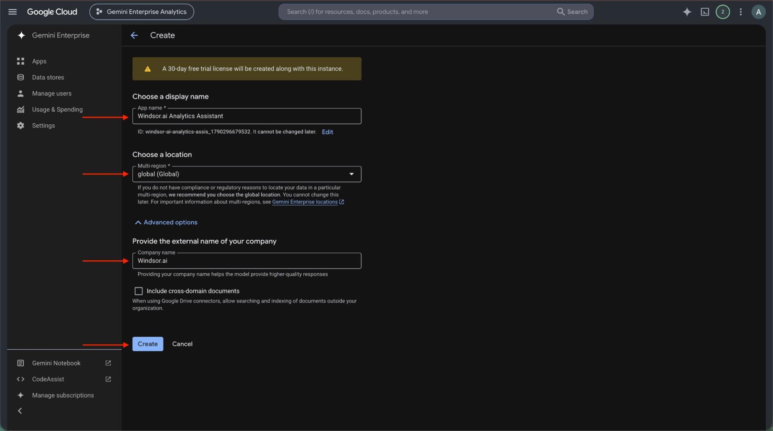Open the main navigation hamburger menu

12,12
